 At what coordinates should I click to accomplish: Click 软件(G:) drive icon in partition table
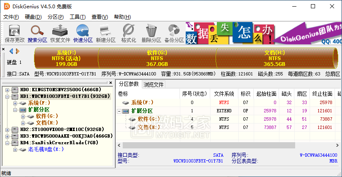pyautogui.click(x=132, y=119)
